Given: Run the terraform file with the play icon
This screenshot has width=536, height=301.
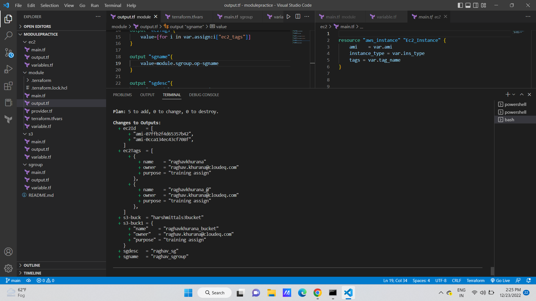Looking at the screenshot, I should 288,17.
